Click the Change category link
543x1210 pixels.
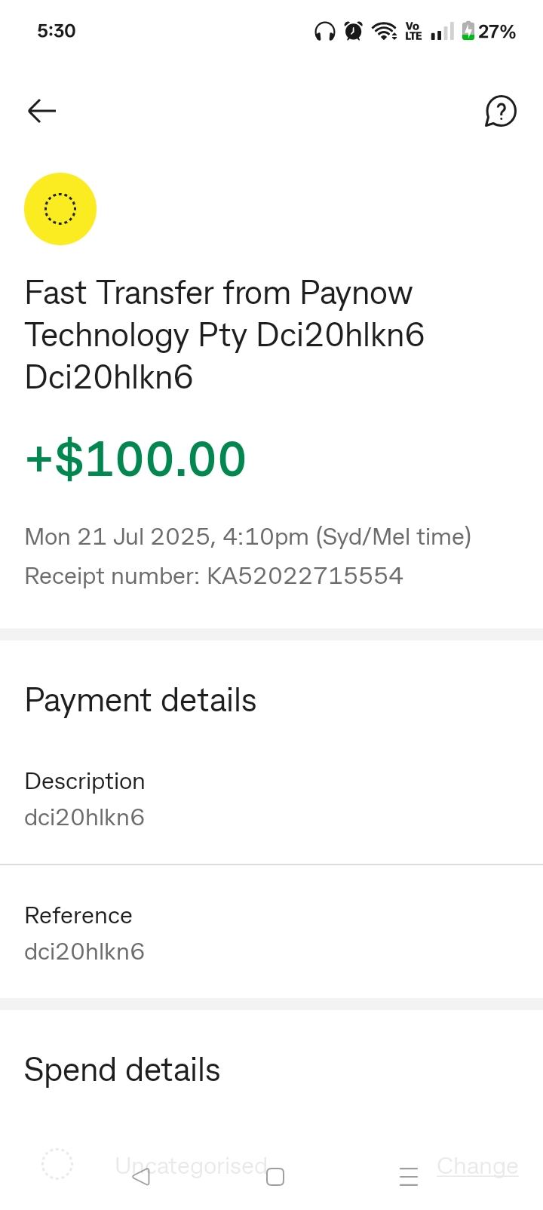point(477,1165)
